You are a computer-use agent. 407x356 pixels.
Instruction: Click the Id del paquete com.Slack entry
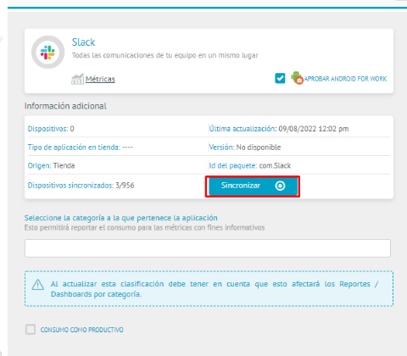point(250,165)
